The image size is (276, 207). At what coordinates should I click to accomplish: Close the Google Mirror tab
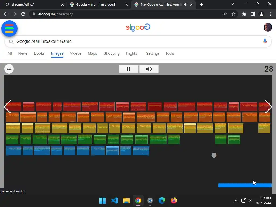127,5
